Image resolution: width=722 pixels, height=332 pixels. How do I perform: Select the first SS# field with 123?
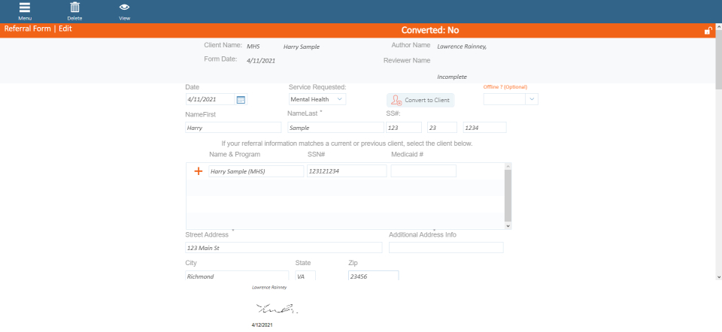point(403,128)
